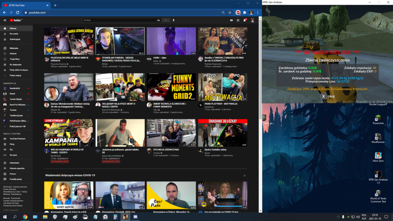Open Tomek Olejnik subscription channel

click(16, 99)
